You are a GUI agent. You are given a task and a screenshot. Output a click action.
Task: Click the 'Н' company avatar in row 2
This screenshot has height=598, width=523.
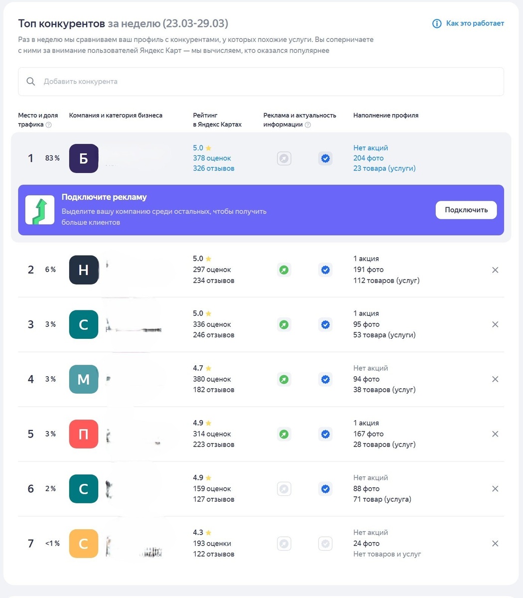(84, 270)
